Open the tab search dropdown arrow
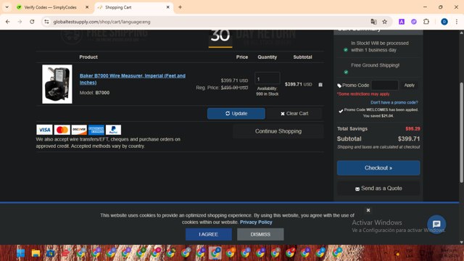464x261 pixels. pos(7,7)
